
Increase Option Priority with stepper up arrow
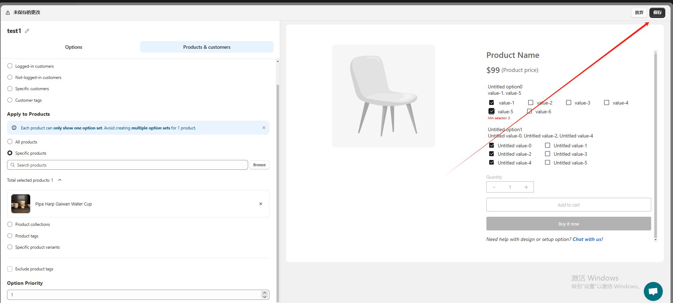coord(265,293)
